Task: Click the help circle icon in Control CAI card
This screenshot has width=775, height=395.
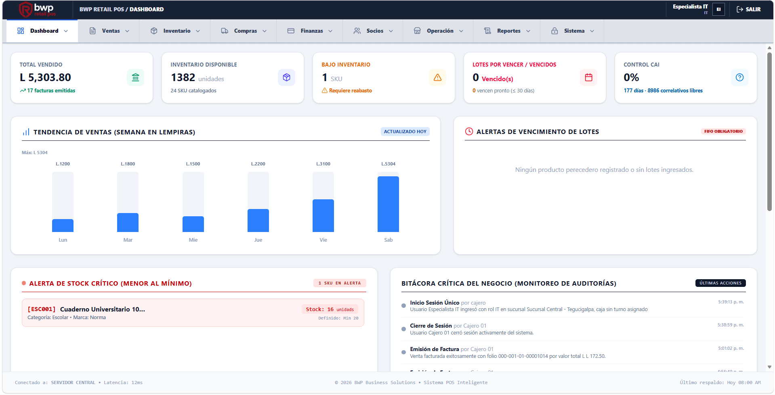Action: [x=739, y=77]
